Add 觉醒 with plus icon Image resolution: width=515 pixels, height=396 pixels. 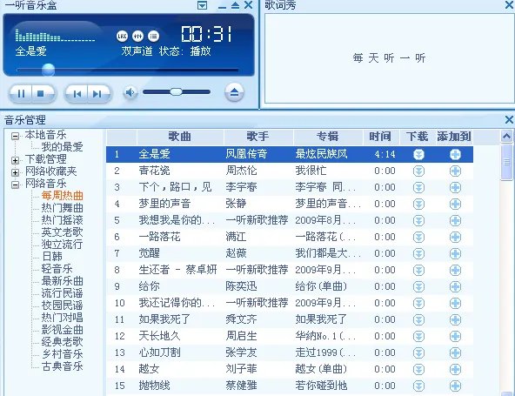point(455,253)
